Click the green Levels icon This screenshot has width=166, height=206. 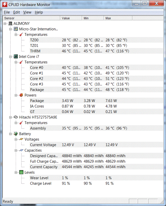click(x=21, y=172)
